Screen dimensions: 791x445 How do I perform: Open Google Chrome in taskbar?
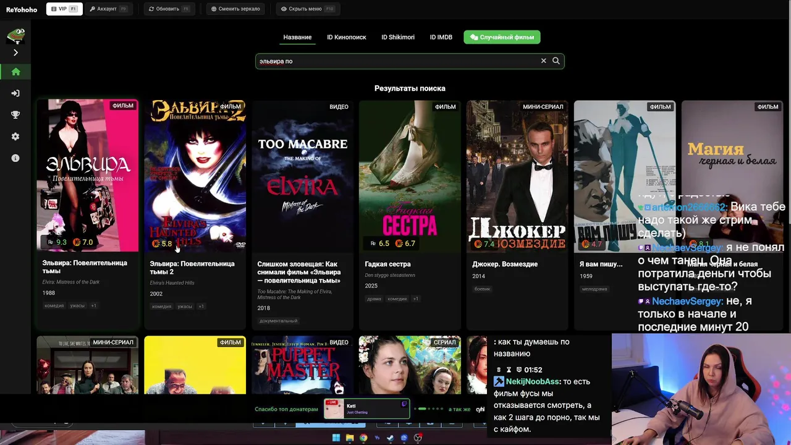click(363, 438)
